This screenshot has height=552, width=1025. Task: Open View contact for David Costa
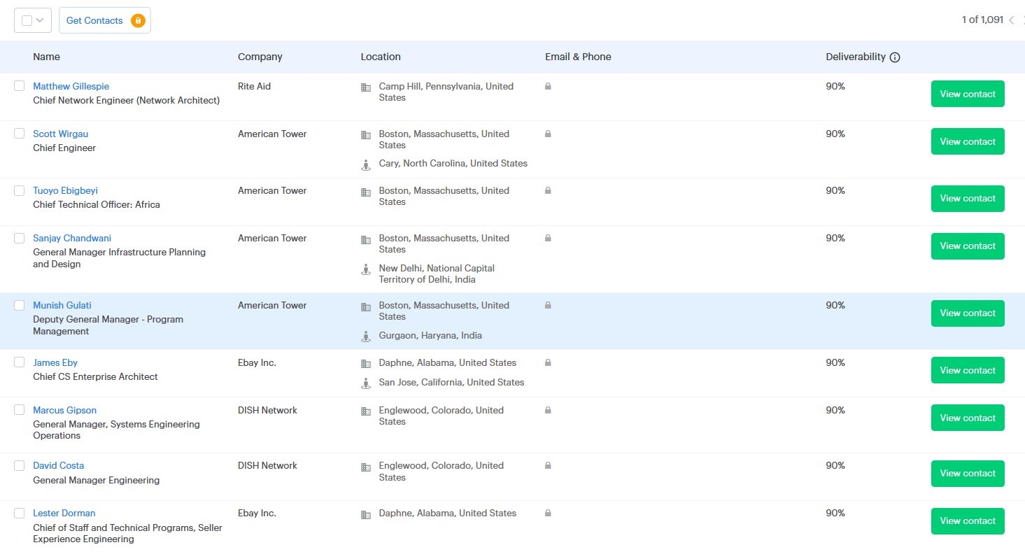coord(968,473)
